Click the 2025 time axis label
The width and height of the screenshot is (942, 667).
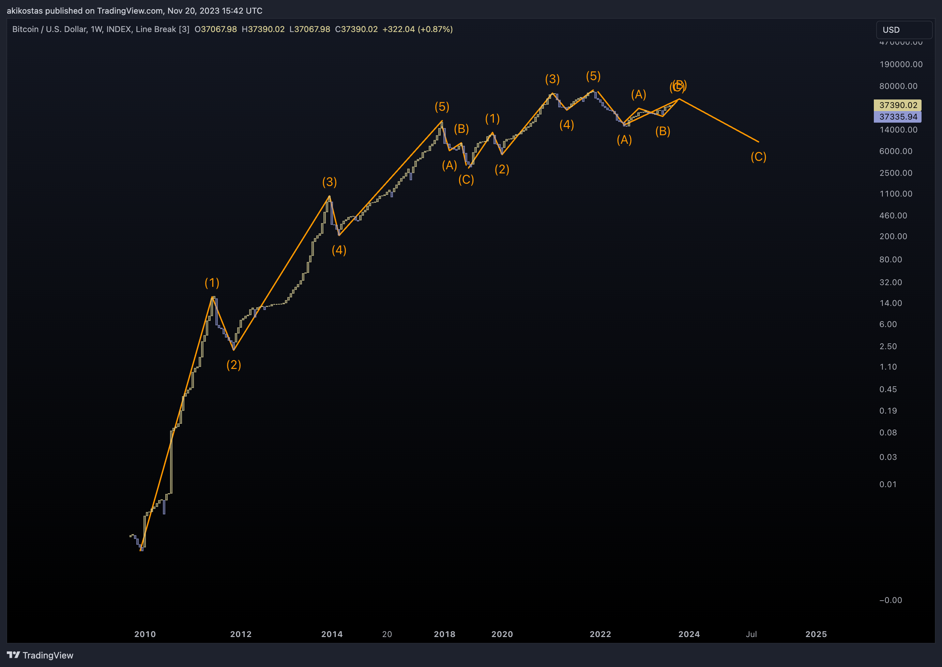[x=816, y=634]
